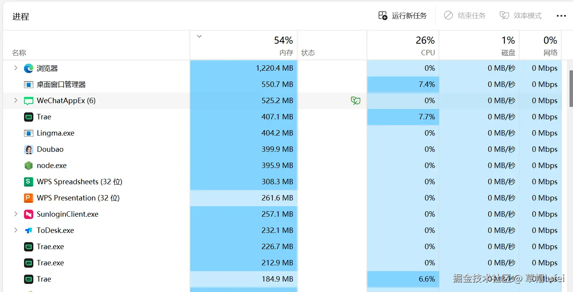
Task: Click the vertical scrollbar thumb of the process list
Action: (571, 88)
